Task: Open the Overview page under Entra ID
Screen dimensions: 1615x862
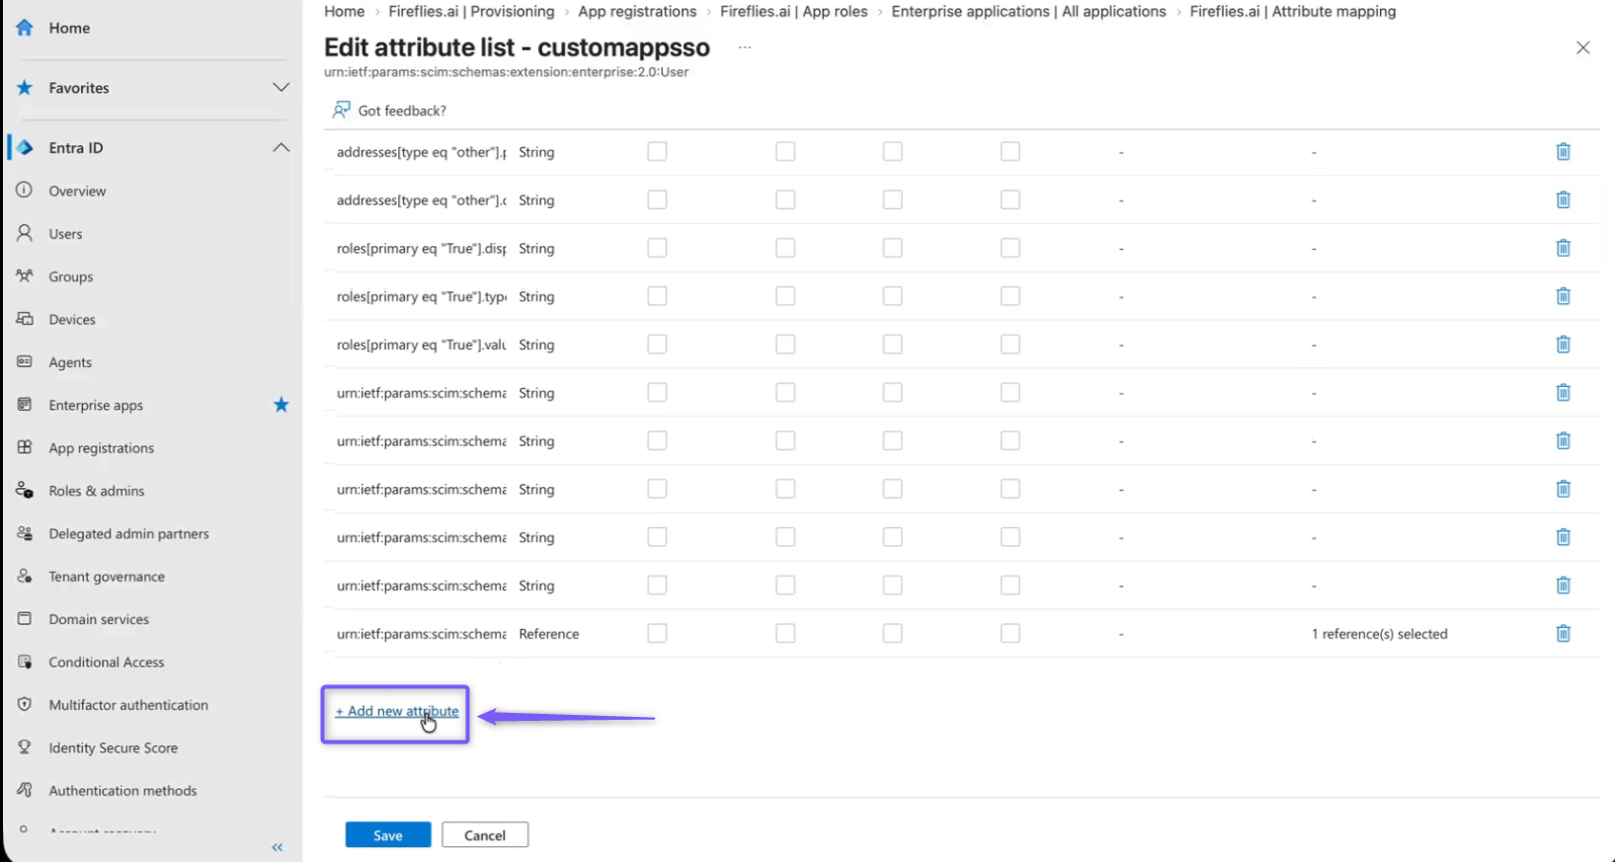Action: click(77, 191)
